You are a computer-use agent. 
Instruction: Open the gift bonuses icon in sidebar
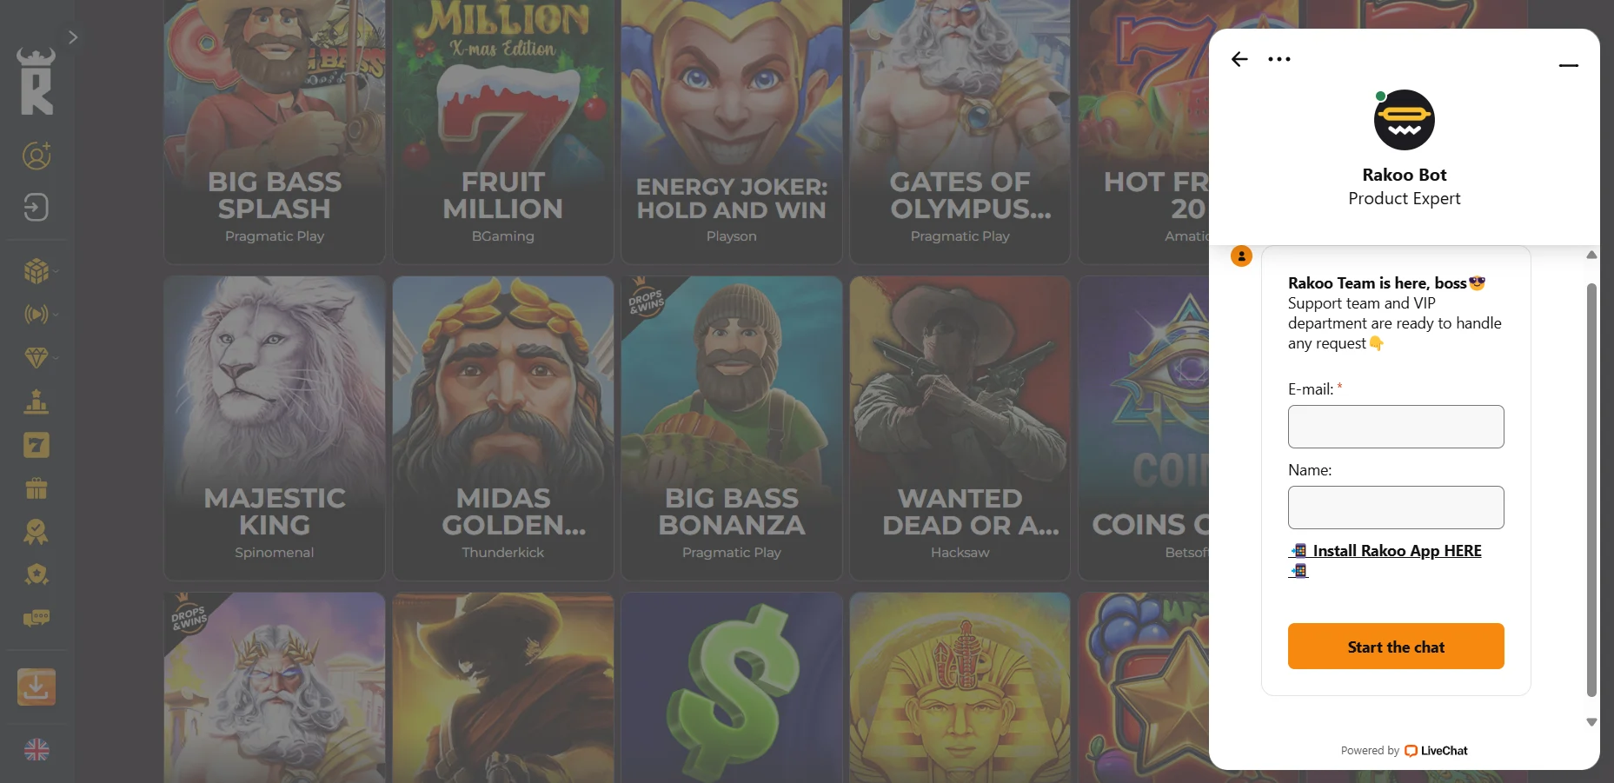pyautogui.click(x=36, y=488)
